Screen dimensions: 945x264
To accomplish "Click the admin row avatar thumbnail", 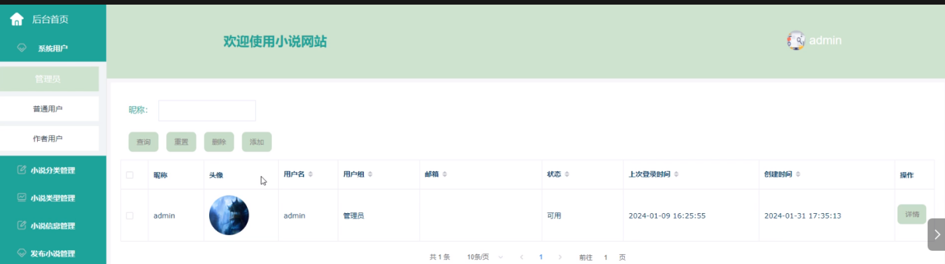I will (x=229, y=215).
